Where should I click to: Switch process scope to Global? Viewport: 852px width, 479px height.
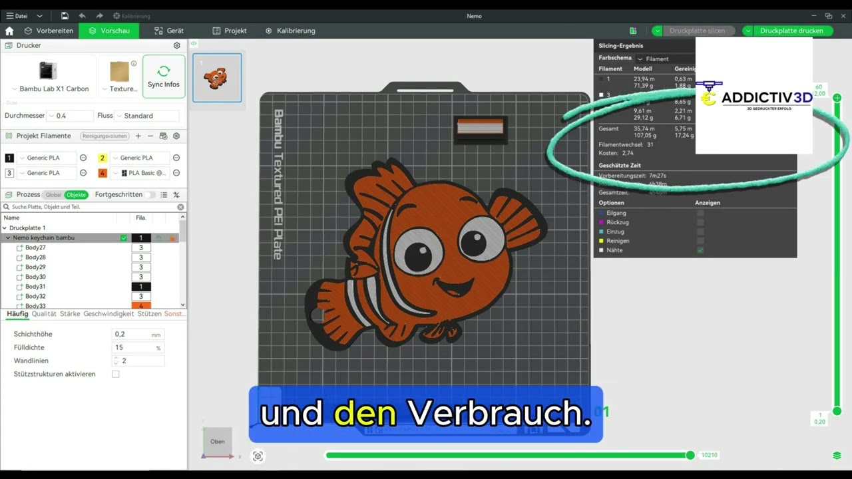[53, 195]
